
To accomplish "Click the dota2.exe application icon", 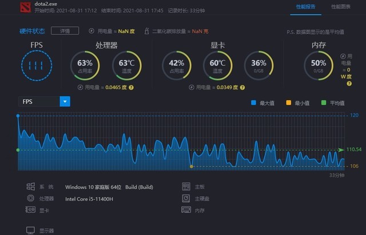I will 25,7.
